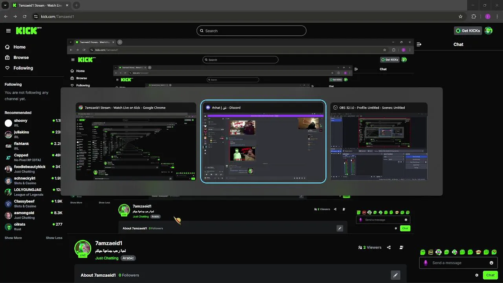The height and width of the screenshot is (283, 503).
Task: Open the Chrome extensions puzzle icon
Action: 474,17
